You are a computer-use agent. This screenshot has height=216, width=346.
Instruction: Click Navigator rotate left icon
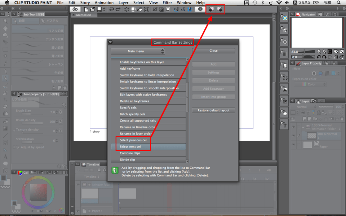click(319, 57)
